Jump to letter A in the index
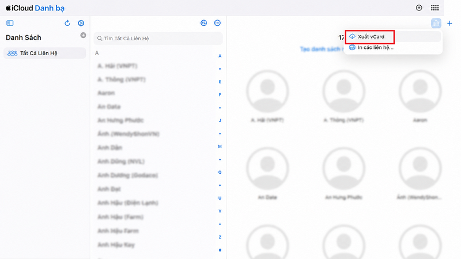The image size is (461, 259). [x=220, y=56]
